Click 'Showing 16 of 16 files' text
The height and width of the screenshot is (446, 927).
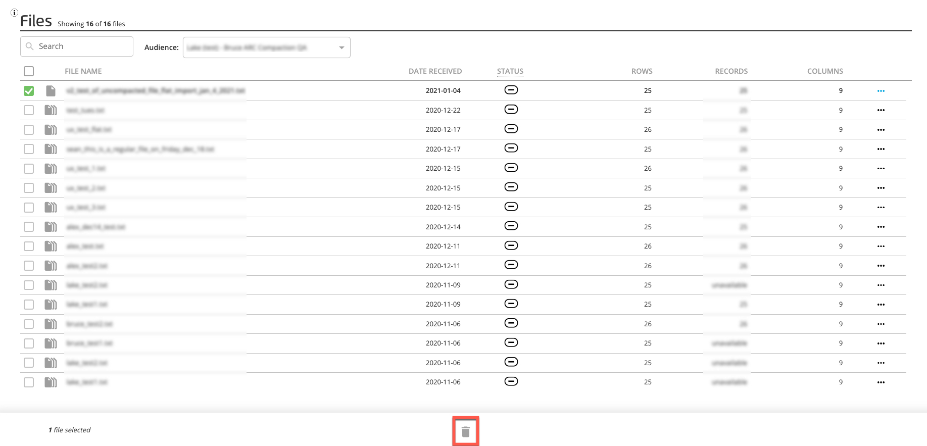pos(91,24)
